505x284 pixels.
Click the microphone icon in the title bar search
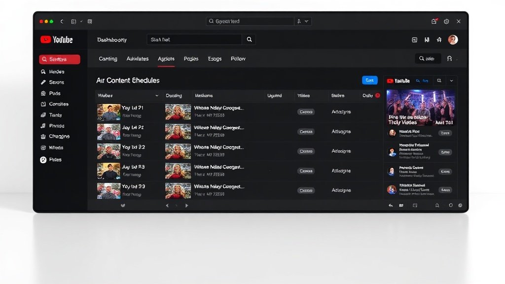[x=299, y=21]
